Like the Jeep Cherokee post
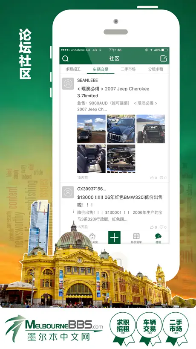This screenshot has height=349, width=196. [x=153, y=178]
